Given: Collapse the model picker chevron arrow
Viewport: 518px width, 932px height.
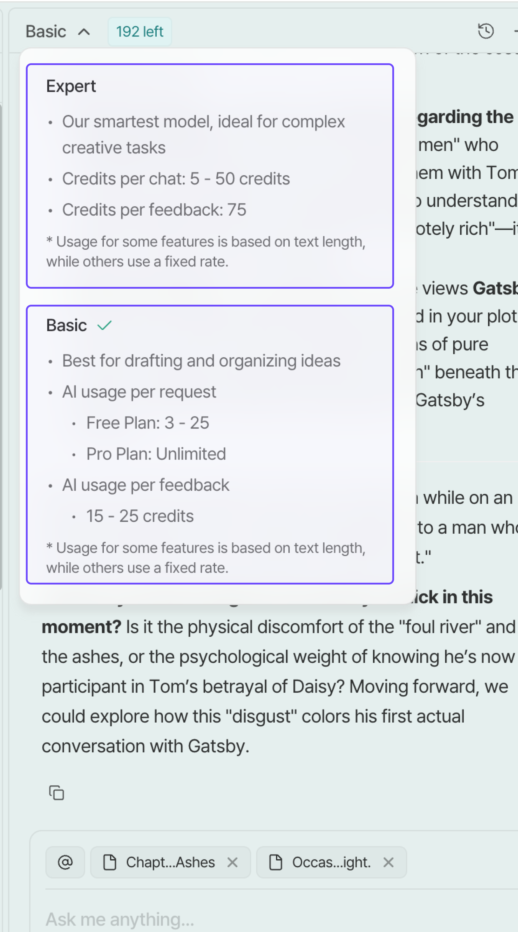Looking at the screenshot, I should 84,32.
